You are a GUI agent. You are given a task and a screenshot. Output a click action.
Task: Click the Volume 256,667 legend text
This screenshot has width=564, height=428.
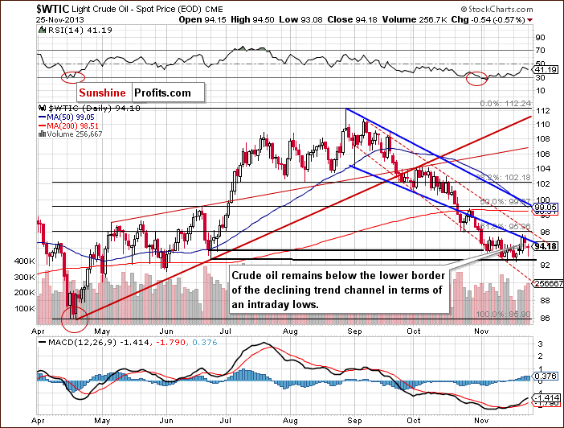point(75,134)
